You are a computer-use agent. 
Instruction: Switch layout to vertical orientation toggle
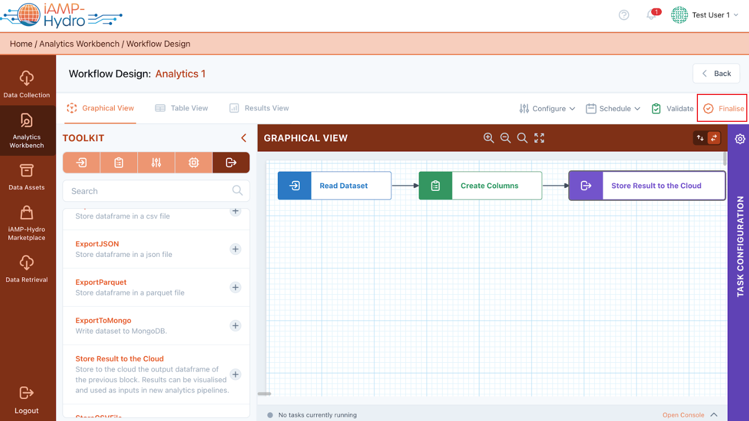700,138
